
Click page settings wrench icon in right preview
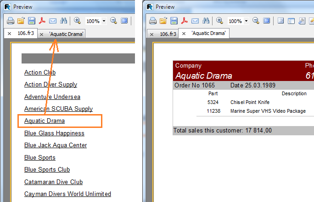[302, 21]
